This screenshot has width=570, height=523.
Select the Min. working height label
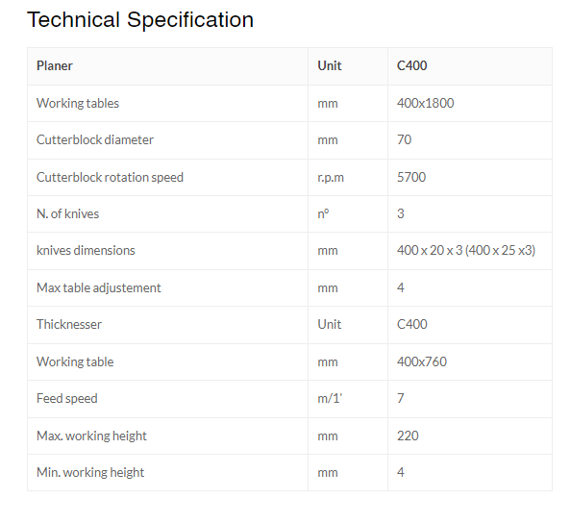90,473
